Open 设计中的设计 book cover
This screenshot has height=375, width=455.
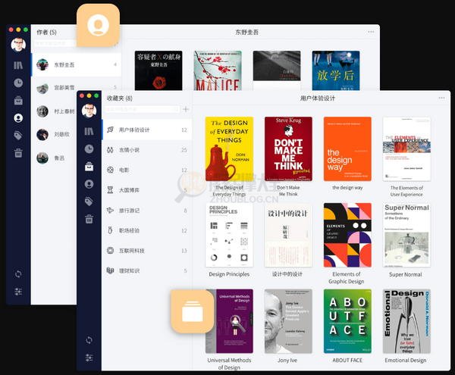pos(288,235)
